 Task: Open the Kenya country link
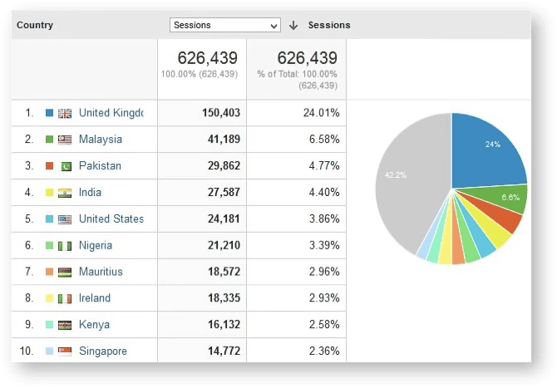[94, 325]
